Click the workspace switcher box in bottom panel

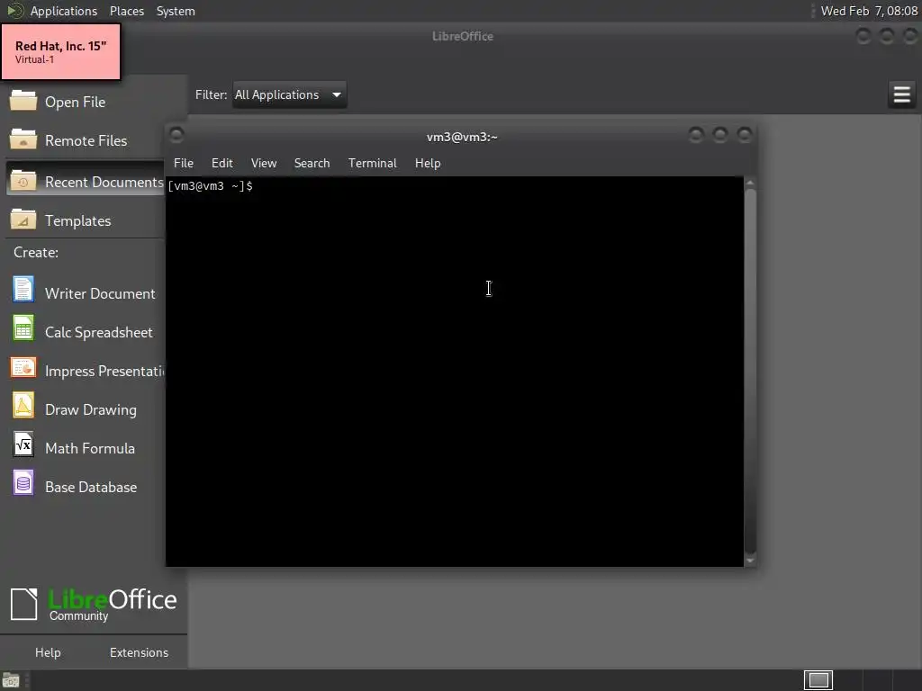click(x=818, y=680)
